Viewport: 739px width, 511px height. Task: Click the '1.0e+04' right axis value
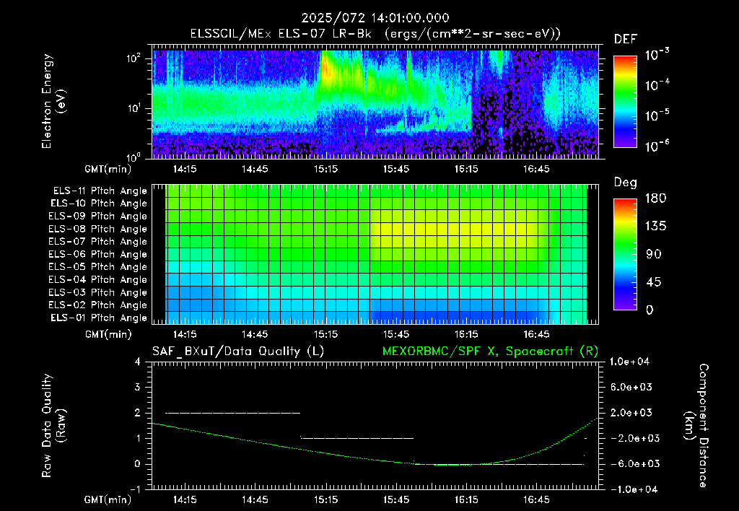[x=629, y=362]
